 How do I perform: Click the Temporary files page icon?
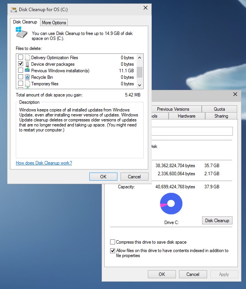[27, 83]
